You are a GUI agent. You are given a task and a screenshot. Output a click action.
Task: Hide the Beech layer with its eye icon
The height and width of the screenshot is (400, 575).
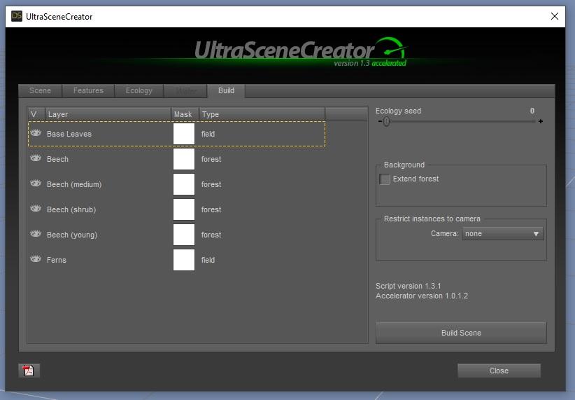pyautogui.click(x=36, y=158)
